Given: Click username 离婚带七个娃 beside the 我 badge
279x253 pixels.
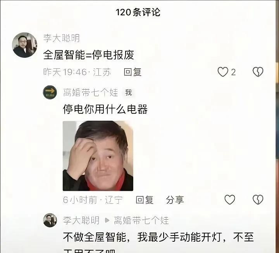Looking at the screenshot, I should click(91, 93).
